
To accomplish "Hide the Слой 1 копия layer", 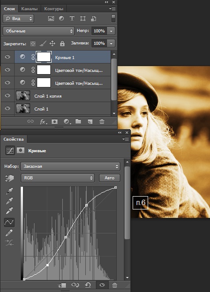I will [x=8, y=95].
